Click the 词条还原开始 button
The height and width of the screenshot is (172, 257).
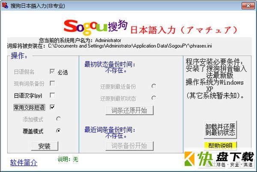pos(129,110)
